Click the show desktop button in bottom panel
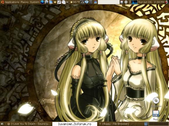The width and height of the screenshot is (169, 126). [x=2, y=124]
